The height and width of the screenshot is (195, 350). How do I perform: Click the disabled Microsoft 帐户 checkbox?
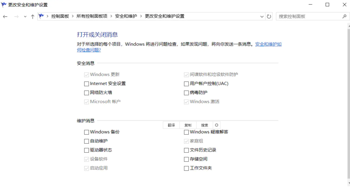(86, 102)
